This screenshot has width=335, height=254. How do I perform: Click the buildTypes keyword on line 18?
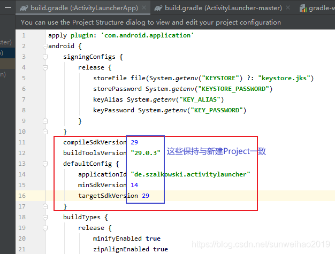[82, 217]
